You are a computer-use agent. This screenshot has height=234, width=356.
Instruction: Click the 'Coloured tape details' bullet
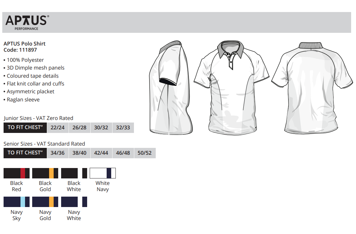pos(31,76)
